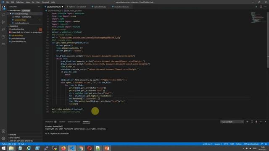The height and width of the screenshot is (151, 269).
Task: Click the AWS profile in status bar
Action: click(251, 144)
